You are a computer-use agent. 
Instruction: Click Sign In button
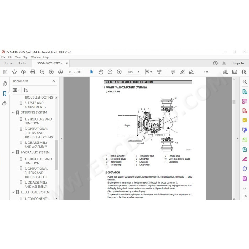coord(238,63)
